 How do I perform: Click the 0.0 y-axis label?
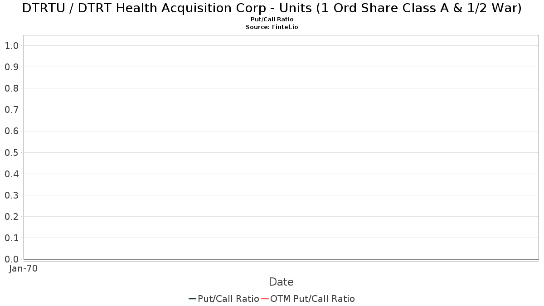point(11,259)
